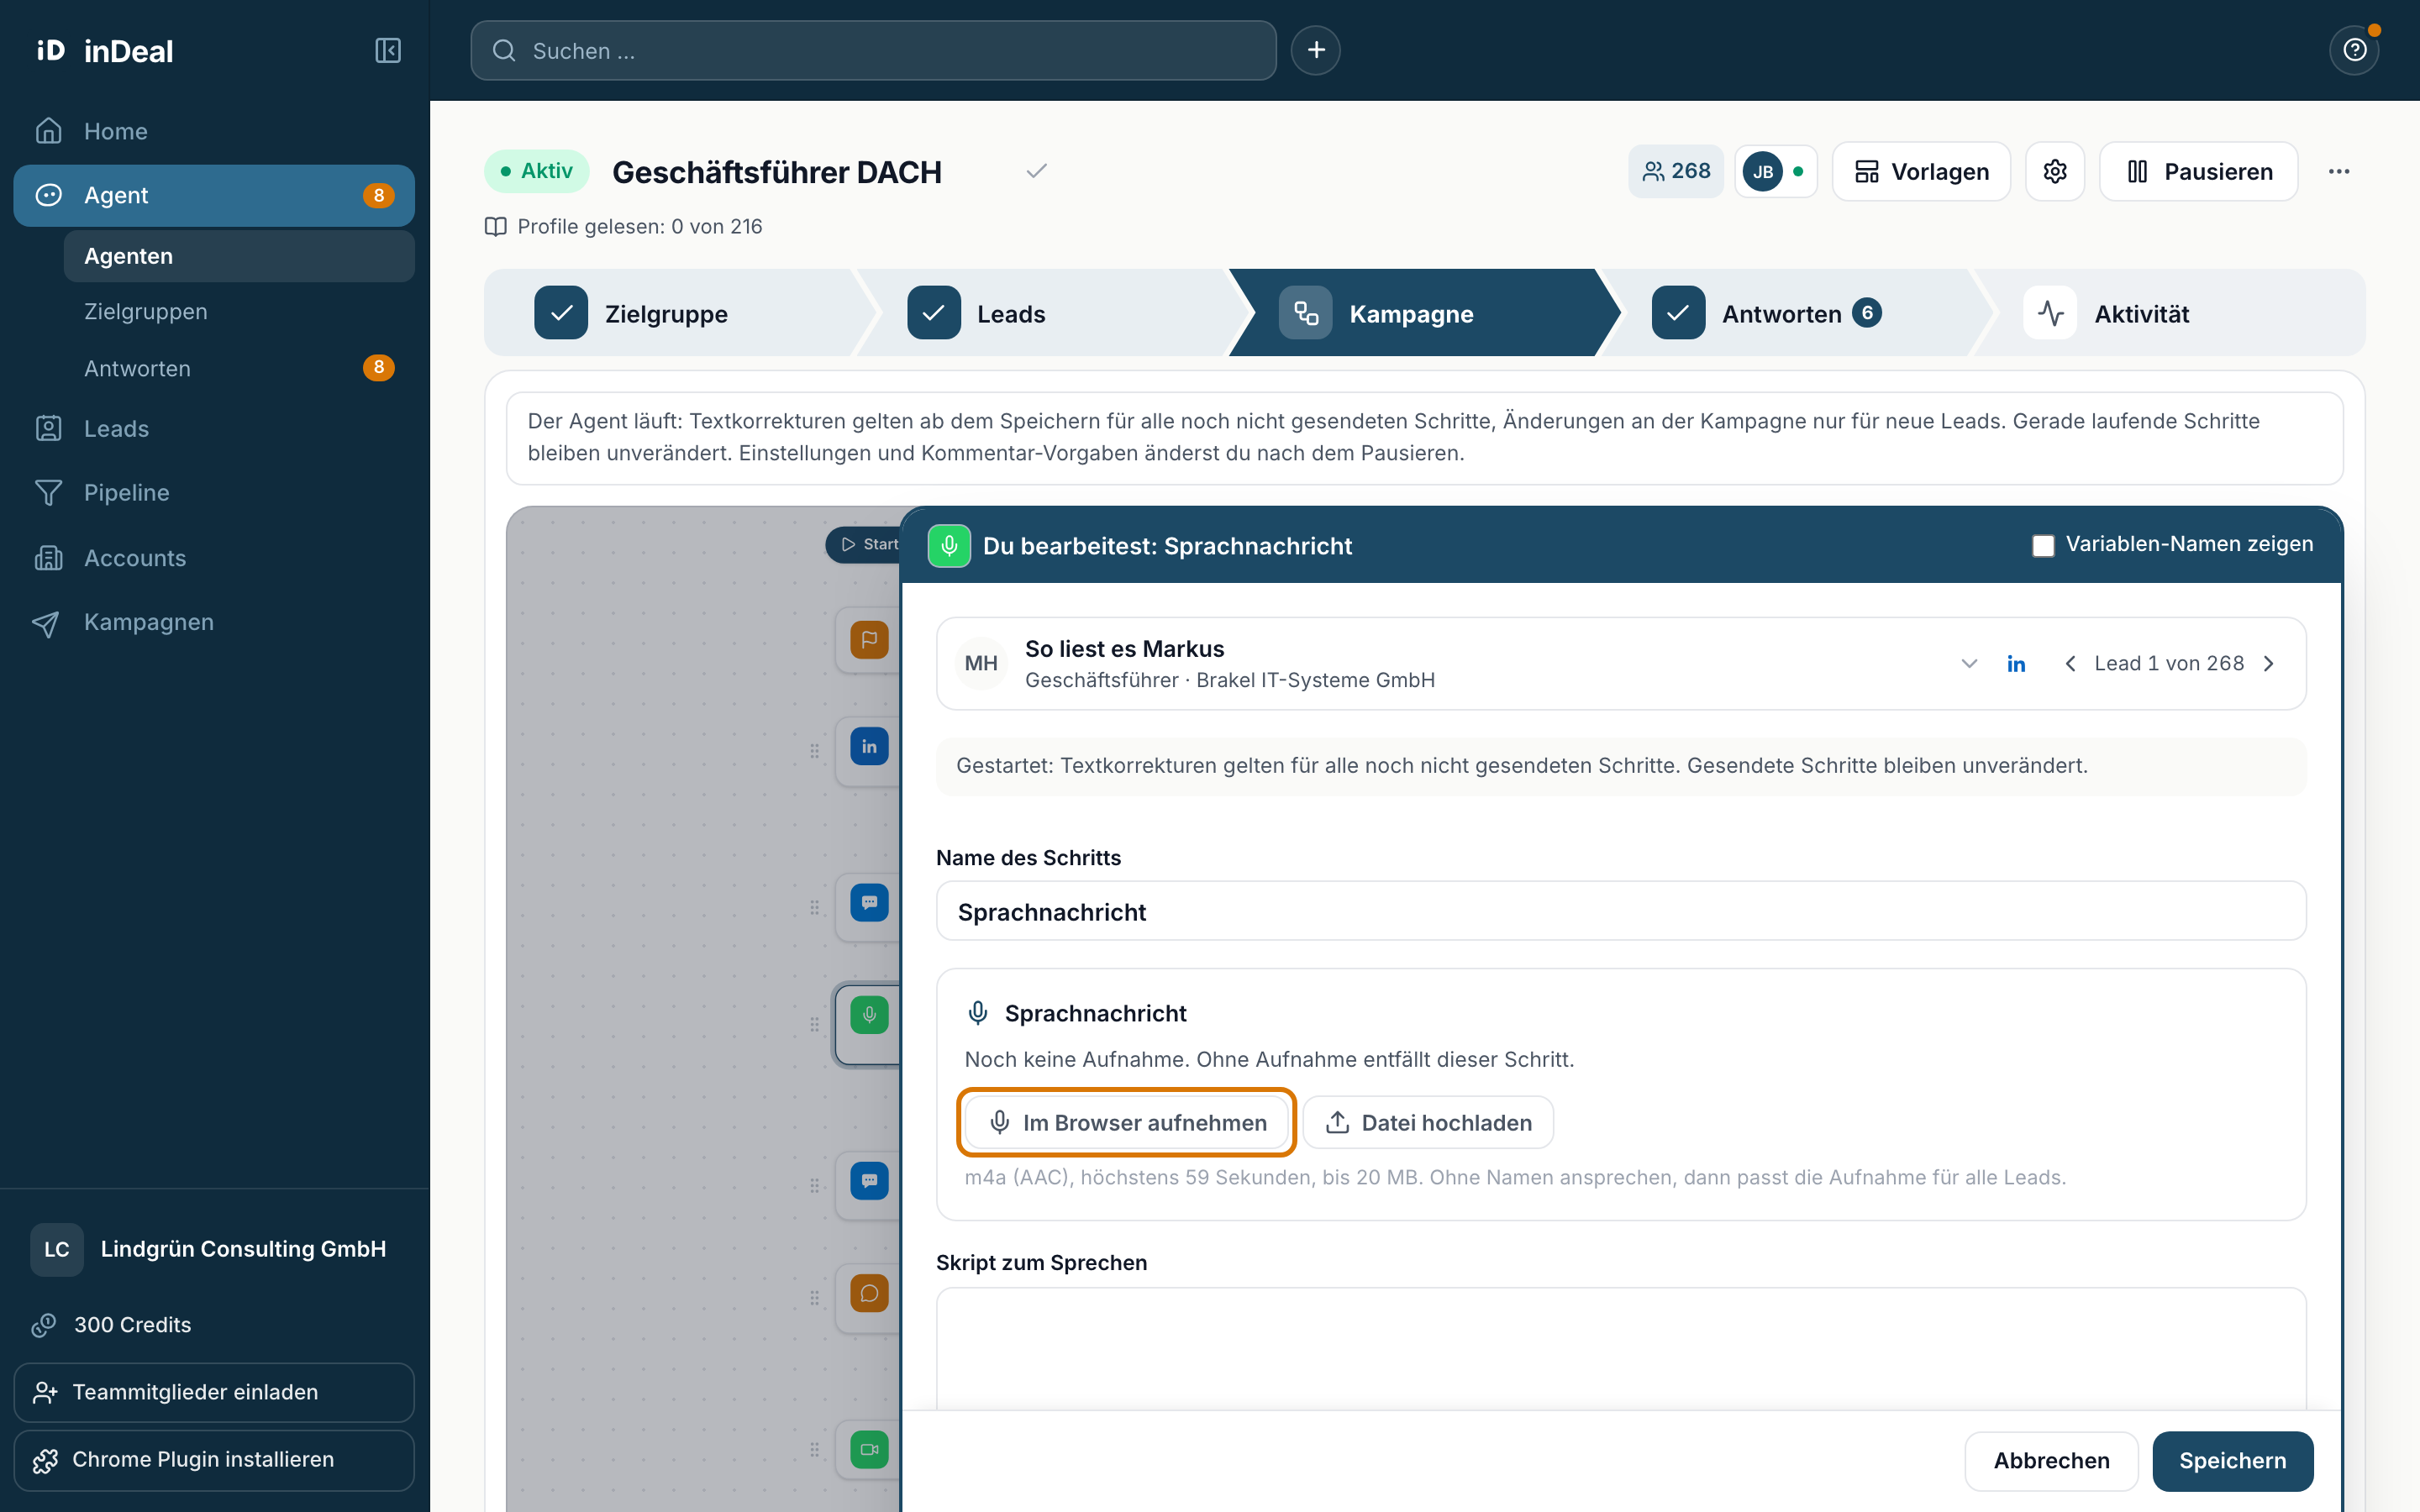Open the Lindgrün Consulting GmbH workspace switcher
2420x1512 pixels.
[x=214, y=1249]
